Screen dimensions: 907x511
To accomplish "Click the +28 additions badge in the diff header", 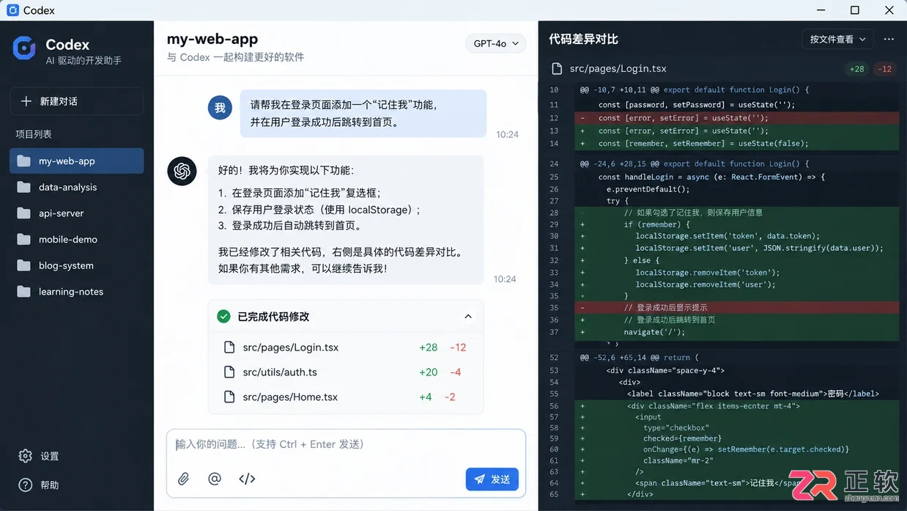I will coord(856,69).
